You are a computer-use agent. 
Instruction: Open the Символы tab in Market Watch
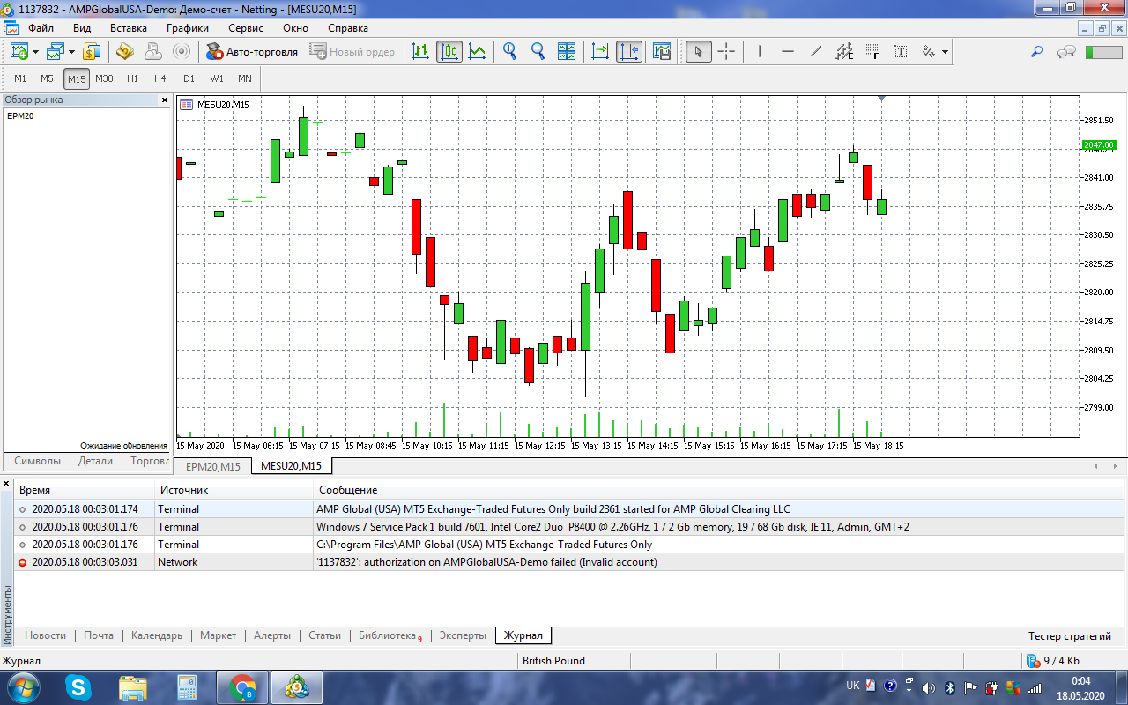(x=38, y=461)
